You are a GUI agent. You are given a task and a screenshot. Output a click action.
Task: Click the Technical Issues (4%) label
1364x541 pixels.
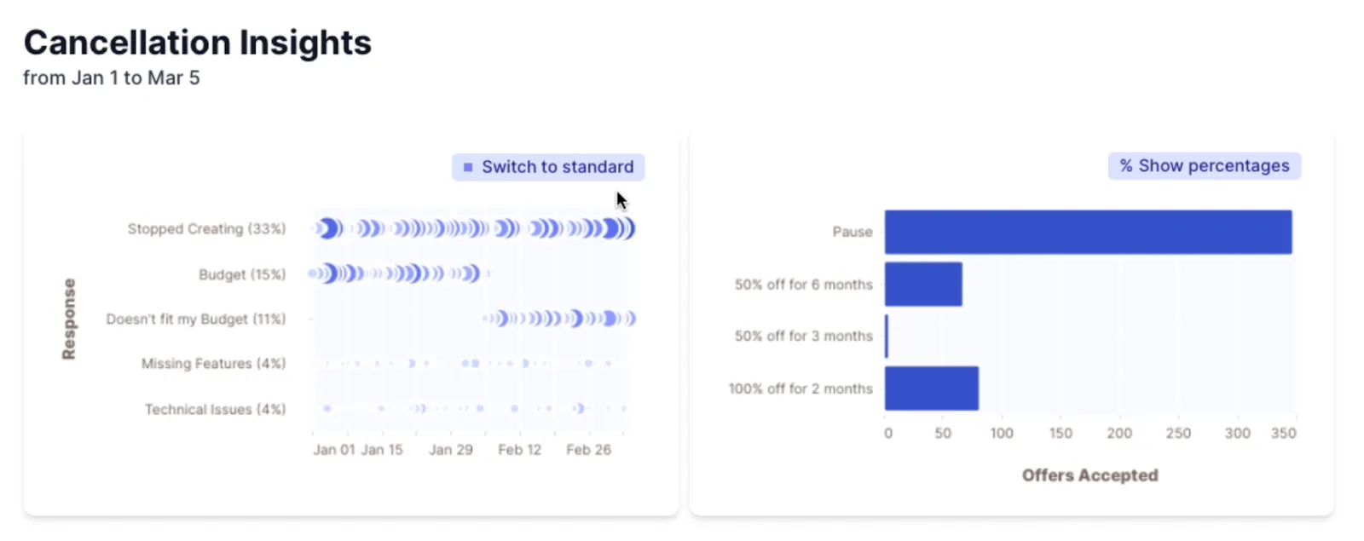[x=215, y=410]
